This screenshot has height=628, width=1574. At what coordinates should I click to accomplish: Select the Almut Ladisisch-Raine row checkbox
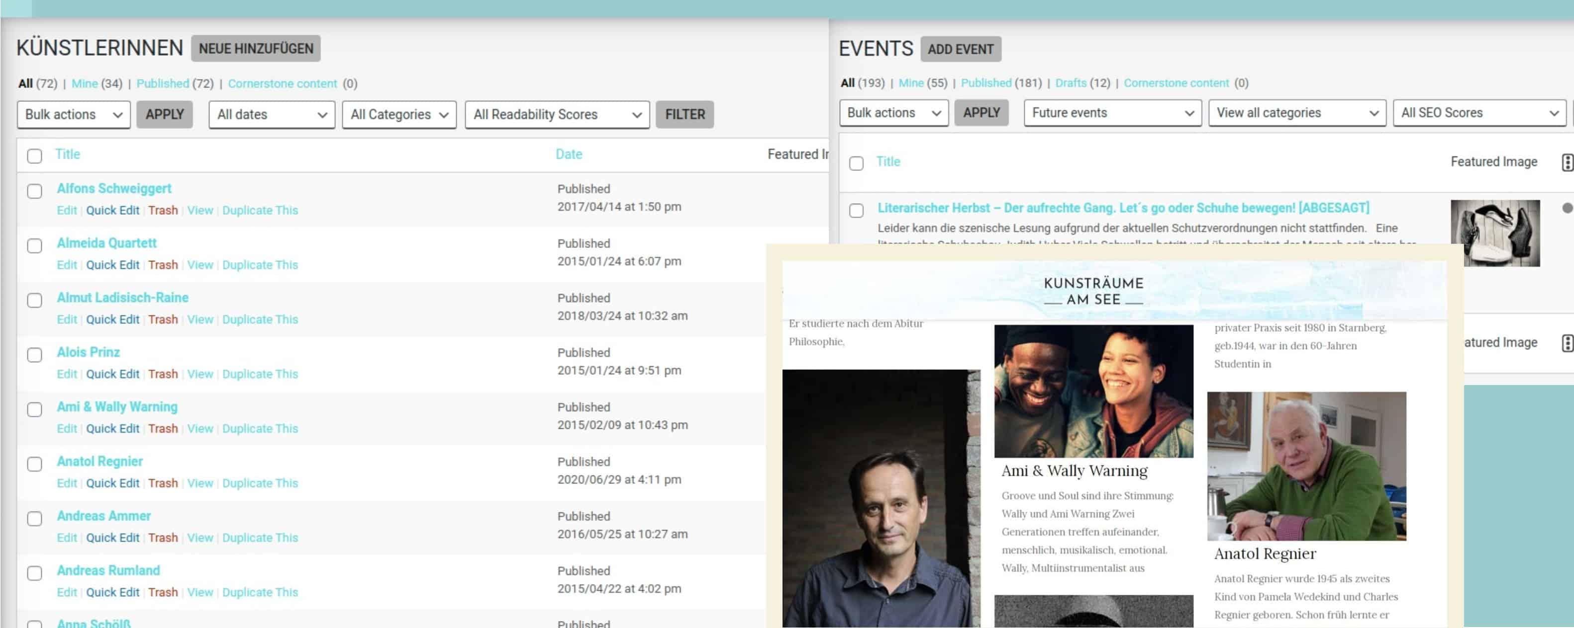click(x=34, y=300)
